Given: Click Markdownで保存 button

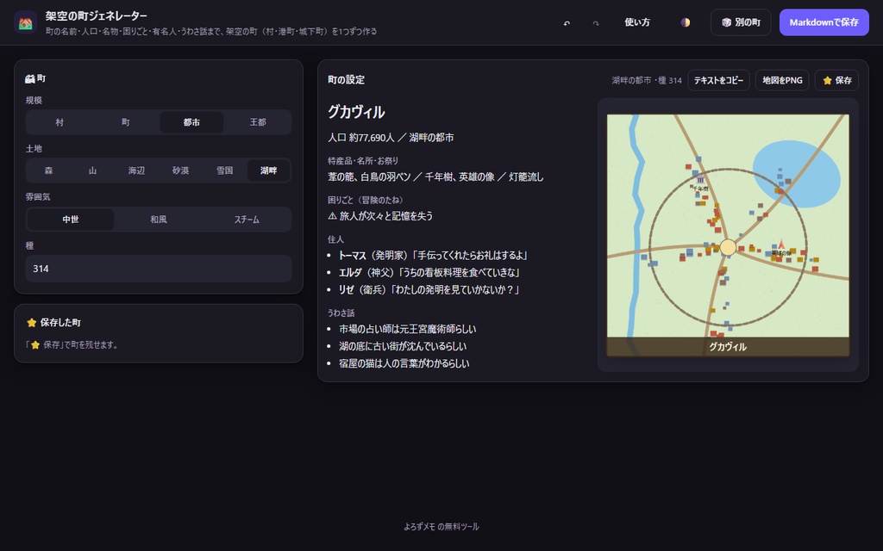Looking at the screenshot, I should pyautogui.click(x=824, y=22).
